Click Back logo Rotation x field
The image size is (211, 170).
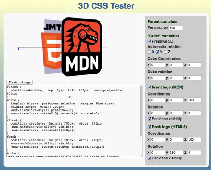click(x=157, y=152)
